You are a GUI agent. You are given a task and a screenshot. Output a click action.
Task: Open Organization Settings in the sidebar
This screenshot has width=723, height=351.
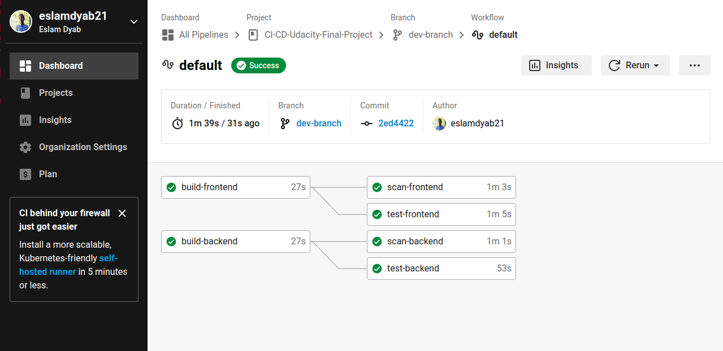click(74, 147)
